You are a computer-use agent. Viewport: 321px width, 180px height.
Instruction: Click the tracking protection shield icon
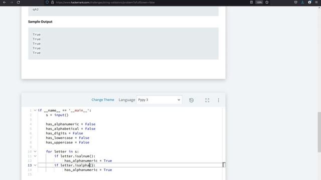(x=47, y=2)
